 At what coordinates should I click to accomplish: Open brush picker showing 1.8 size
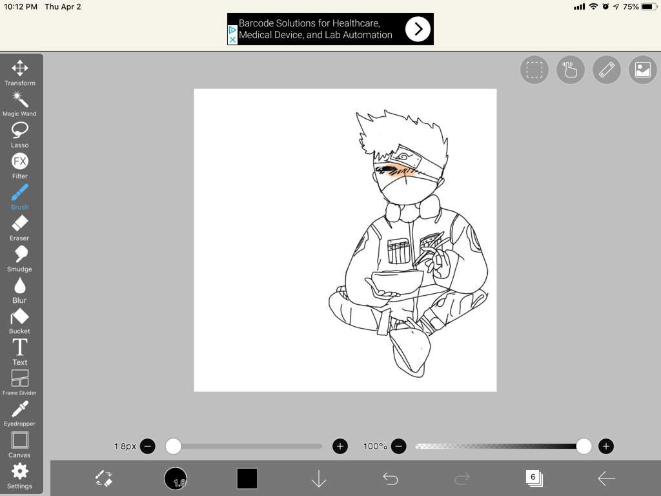pyautogui.click(x=176, y=479)
